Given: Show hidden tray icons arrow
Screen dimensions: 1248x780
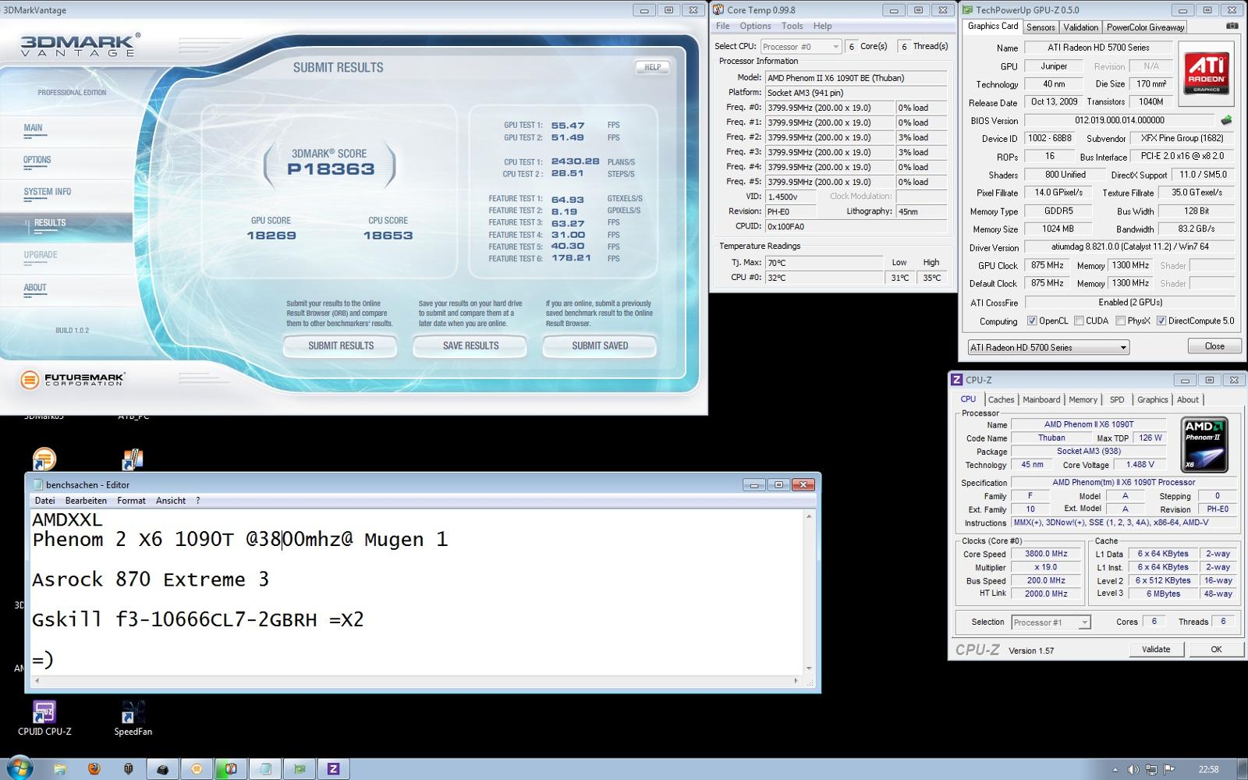Looking at the screenshot, I should [1115, 770].
